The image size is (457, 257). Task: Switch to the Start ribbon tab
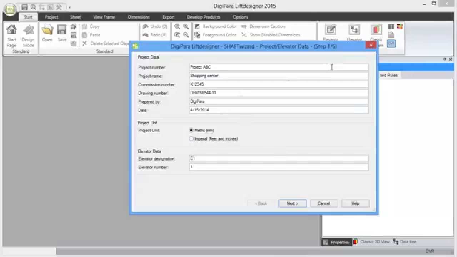pos(28,17)
